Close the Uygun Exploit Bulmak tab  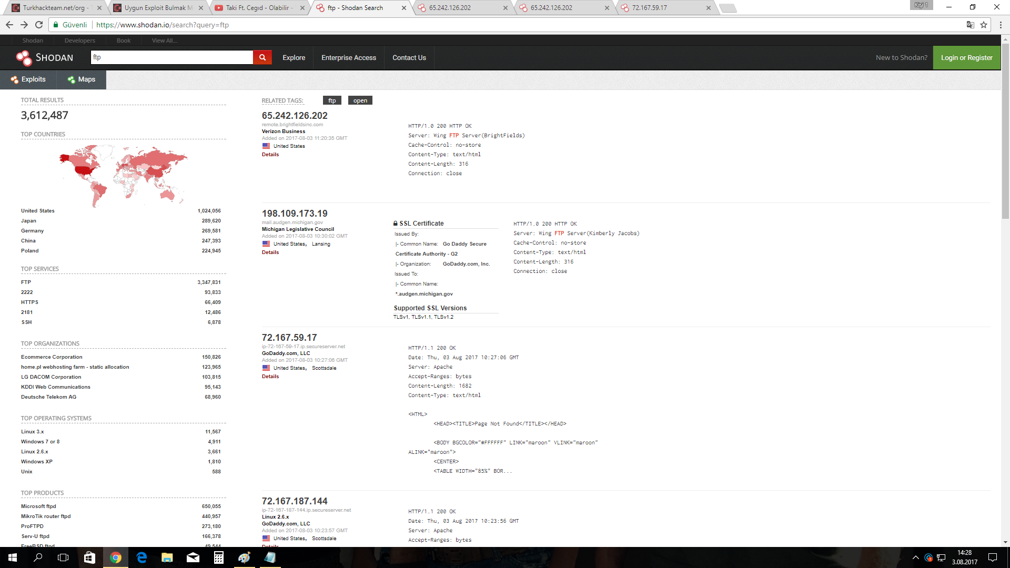(x=201, y=8)
